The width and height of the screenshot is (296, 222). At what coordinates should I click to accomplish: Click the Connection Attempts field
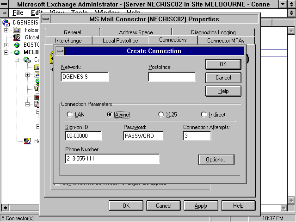point(197,136)
